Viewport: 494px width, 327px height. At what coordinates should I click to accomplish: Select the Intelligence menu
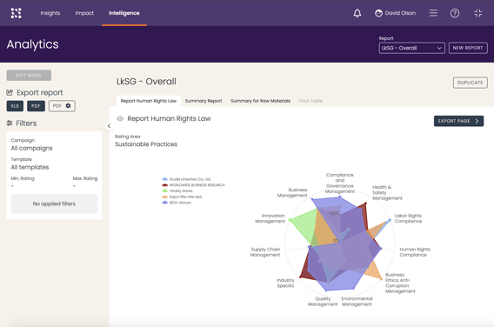coord(124,13)
